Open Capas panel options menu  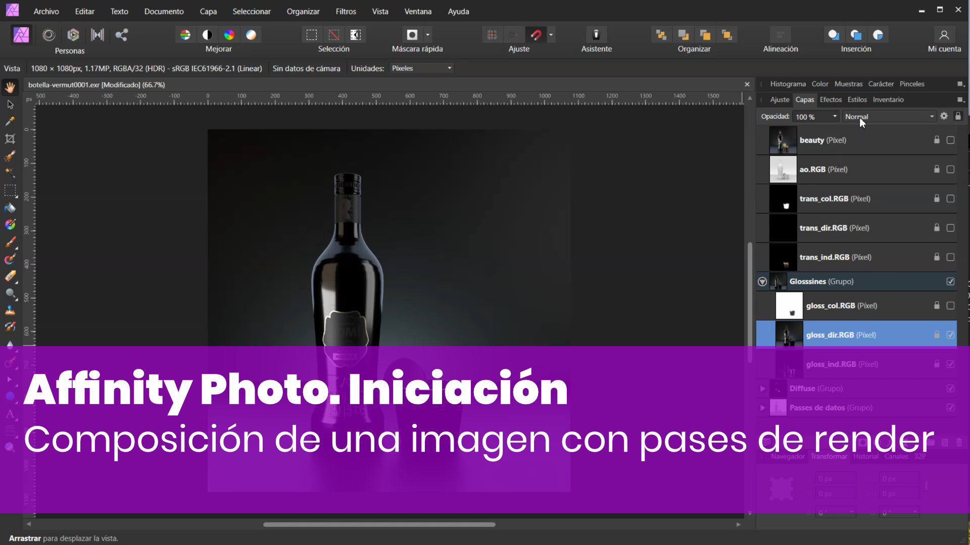pos(960,99)
